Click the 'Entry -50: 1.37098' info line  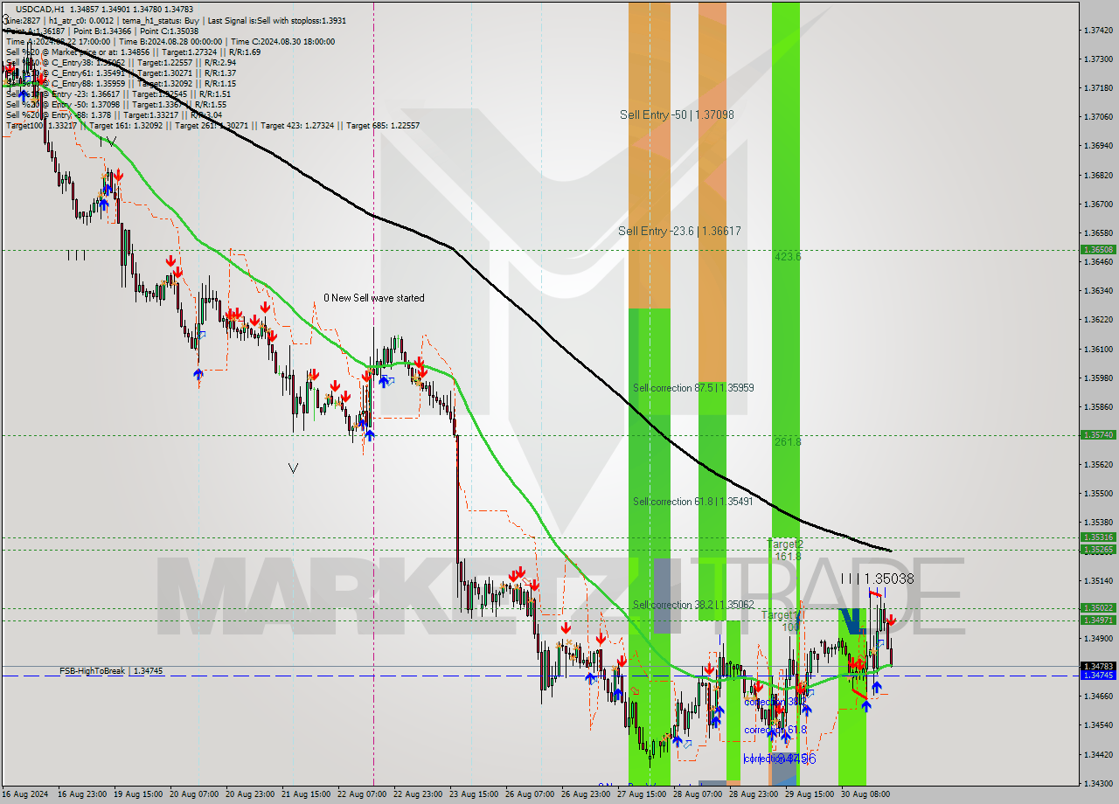click(118, 104)
